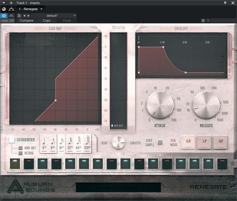The height and width of the screenshot is (201, 237).
Task: Enable the Sequencer checkbox
Action: coord(12,140)
